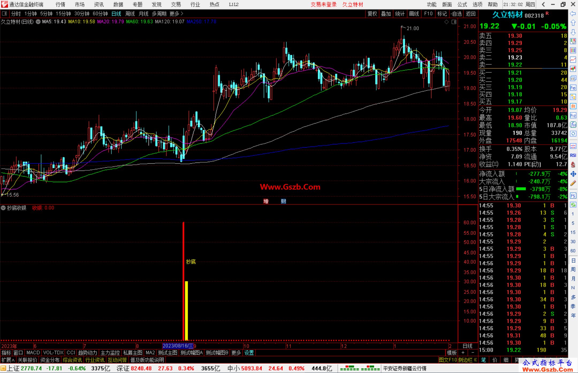Click the red 抄底 signal bar in indicator pane
The height and width of the screenshot is (373, 578).
click(184, 281)
